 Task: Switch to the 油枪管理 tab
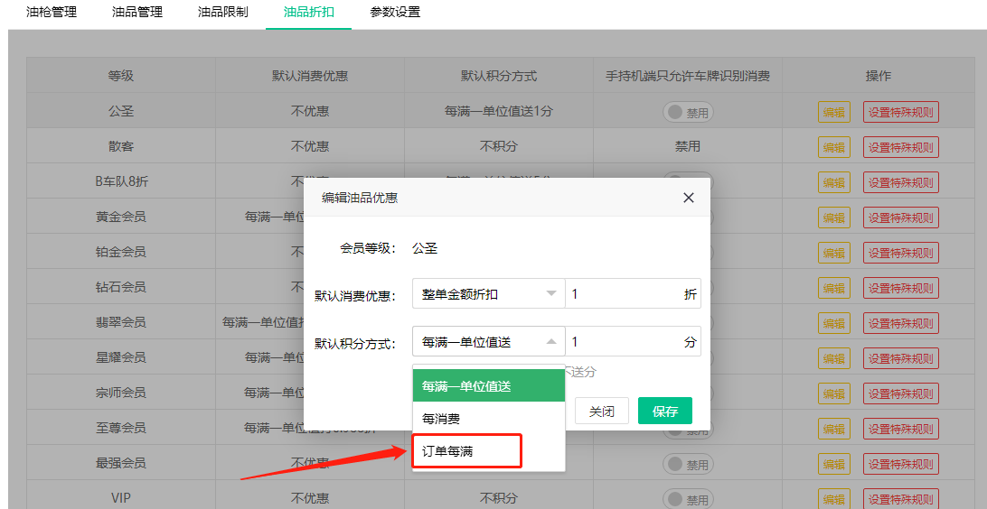[x=52, y=13]
